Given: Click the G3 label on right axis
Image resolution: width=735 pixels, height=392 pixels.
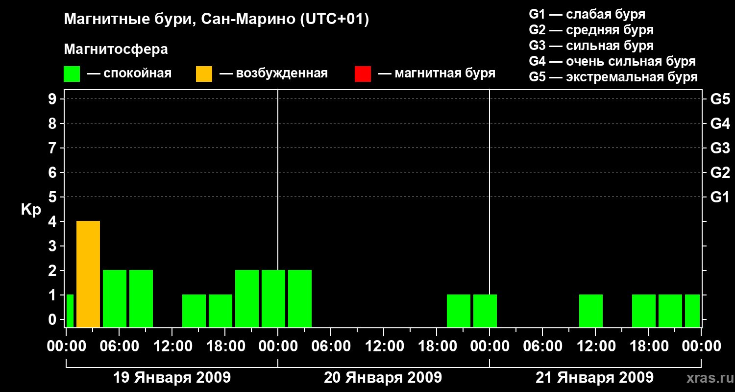Looking at the screenshot, I should pos(720,148).
